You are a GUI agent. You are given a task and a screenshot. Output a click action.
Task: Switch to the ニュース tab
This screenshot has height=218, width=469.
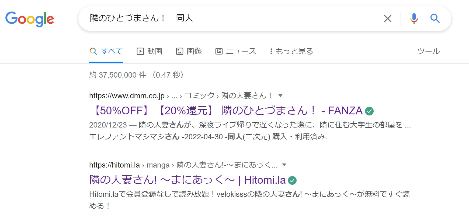[236, 51]
